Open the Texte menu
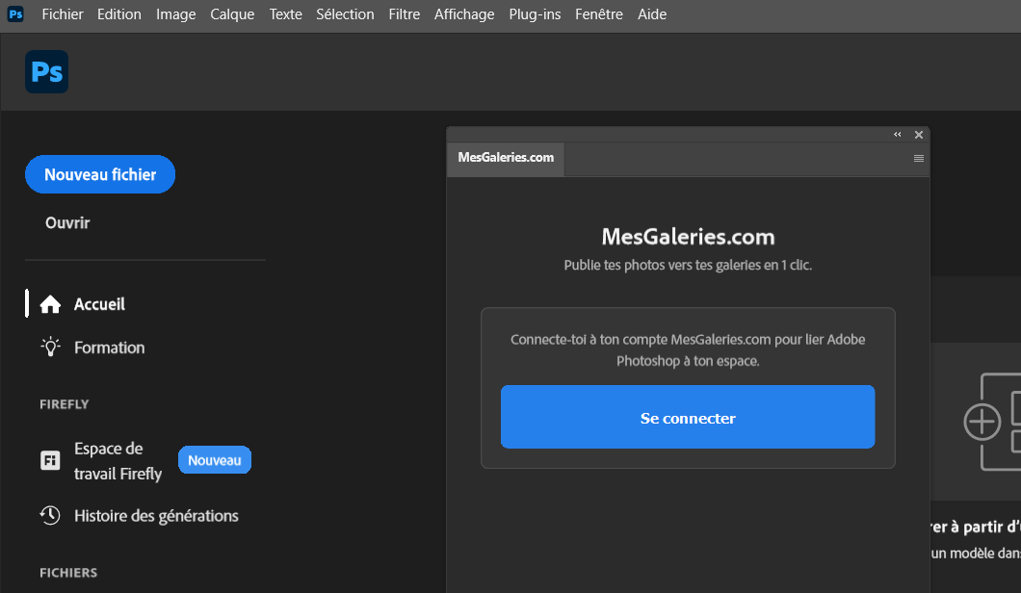Image resolution: width=1021 pixels, height=593 pixels. tap(285, 14)
